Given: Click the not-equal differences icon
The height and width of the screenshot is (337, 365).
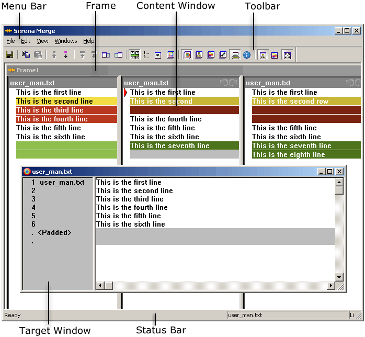Looking at the screenshot, I should [158, 55].
